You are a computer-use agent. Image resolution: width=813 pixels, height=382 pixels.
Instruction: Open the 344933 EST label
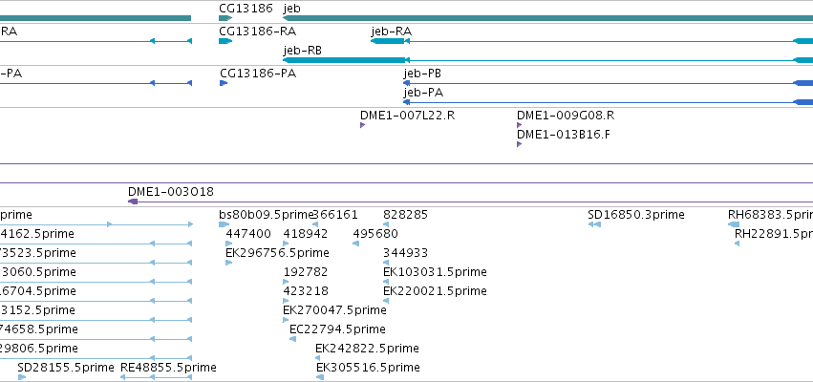(x=405, y=253)
